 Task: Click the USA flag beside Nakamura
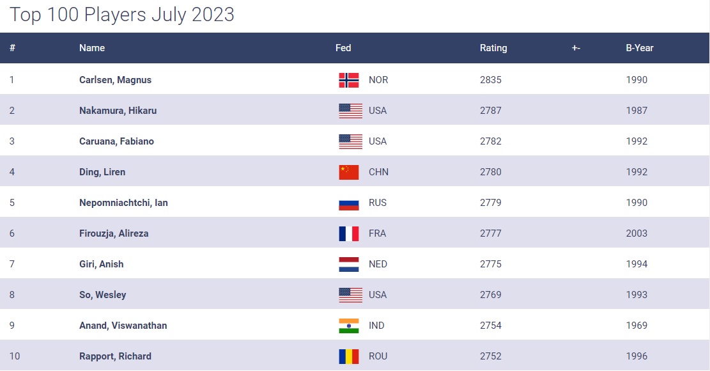click(x=350, y=111)
